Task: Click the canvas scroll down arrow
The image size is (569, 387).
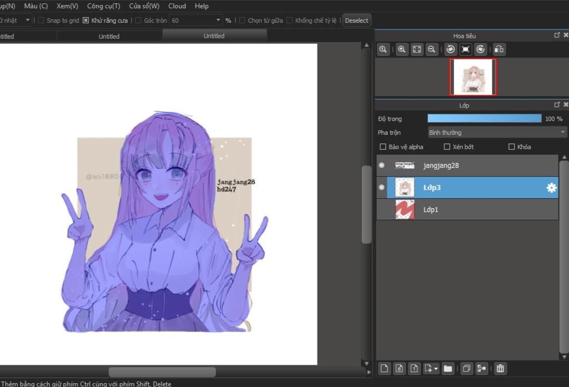Action: [367, 363]
